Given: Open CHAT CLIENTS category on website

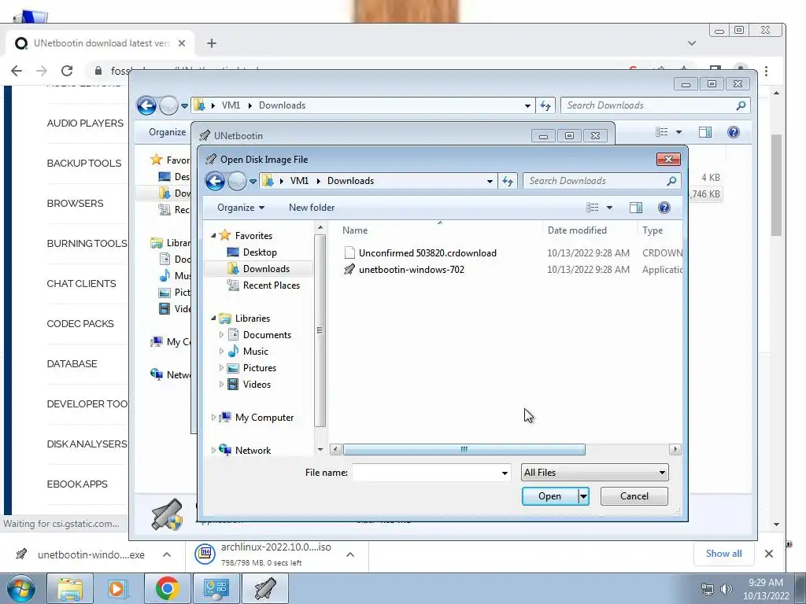Looking at the screenshot, I should click(x=81, y=283).
